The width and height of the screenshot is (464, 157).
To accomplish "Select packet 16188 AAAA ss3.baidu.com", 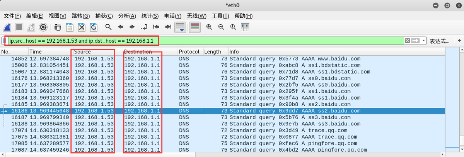I will [x=222, y=124].
